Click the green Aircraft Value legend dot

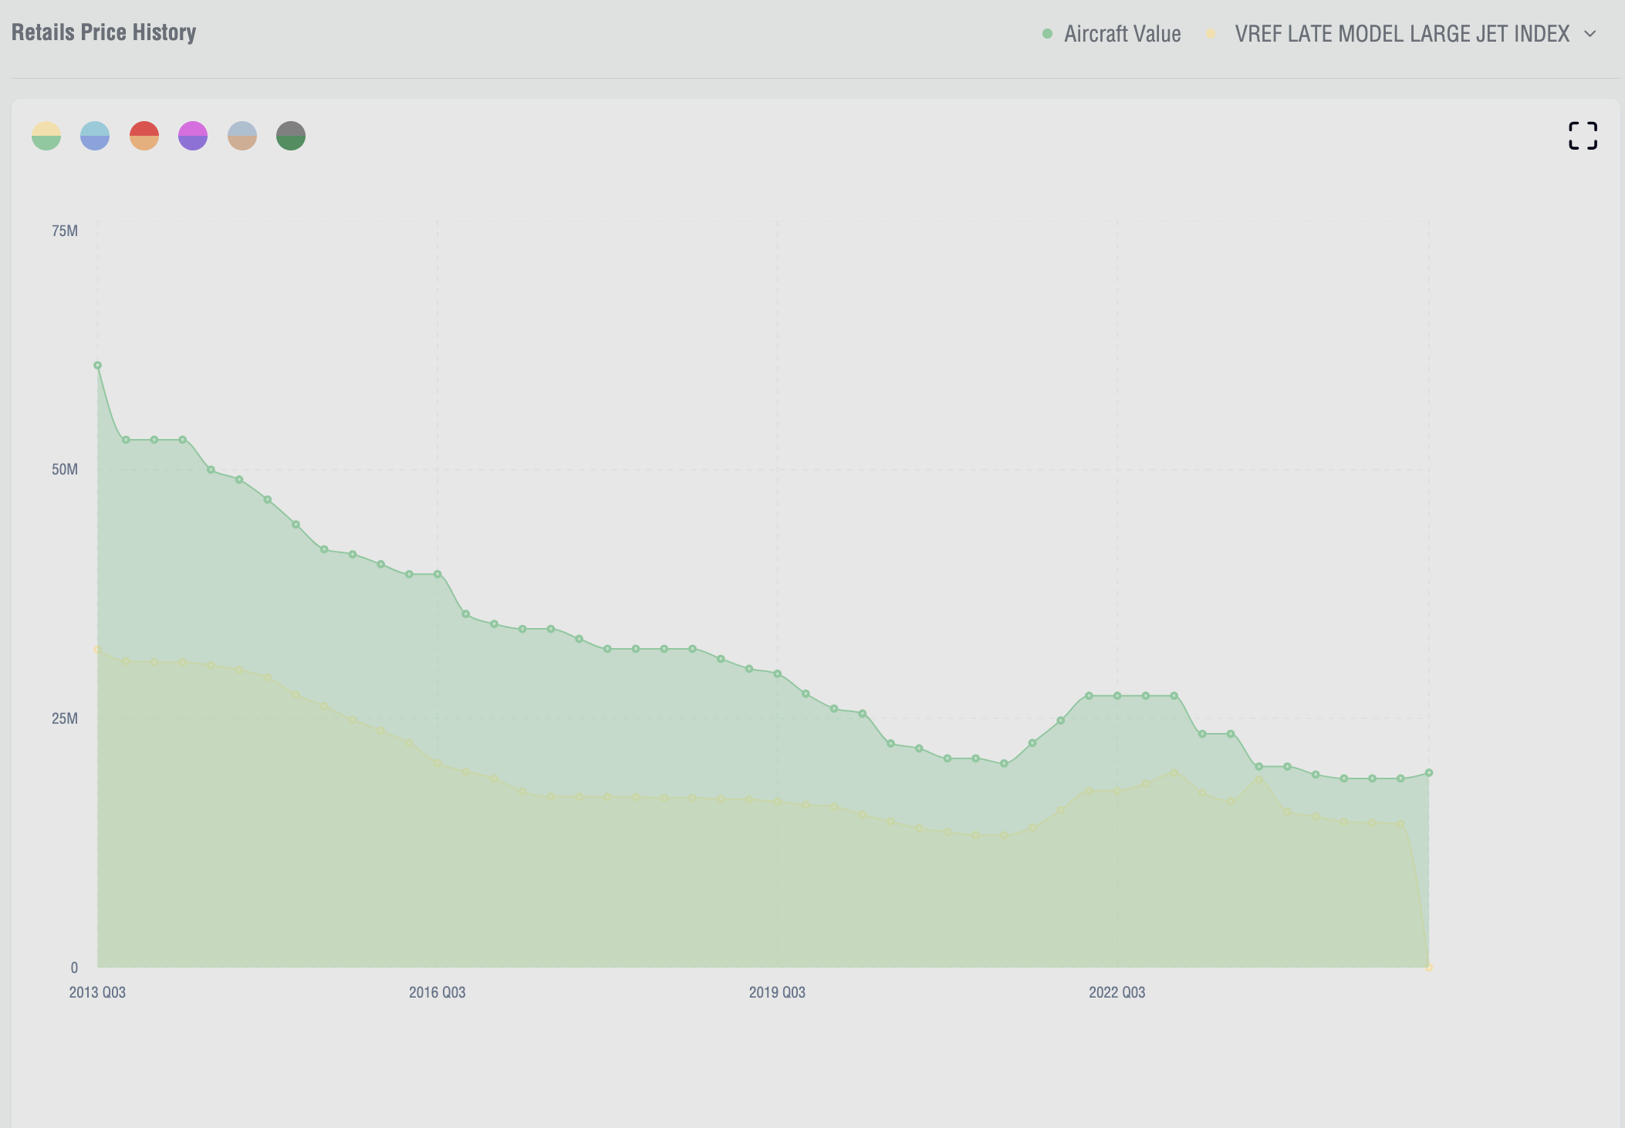(x=1047, y=34)
